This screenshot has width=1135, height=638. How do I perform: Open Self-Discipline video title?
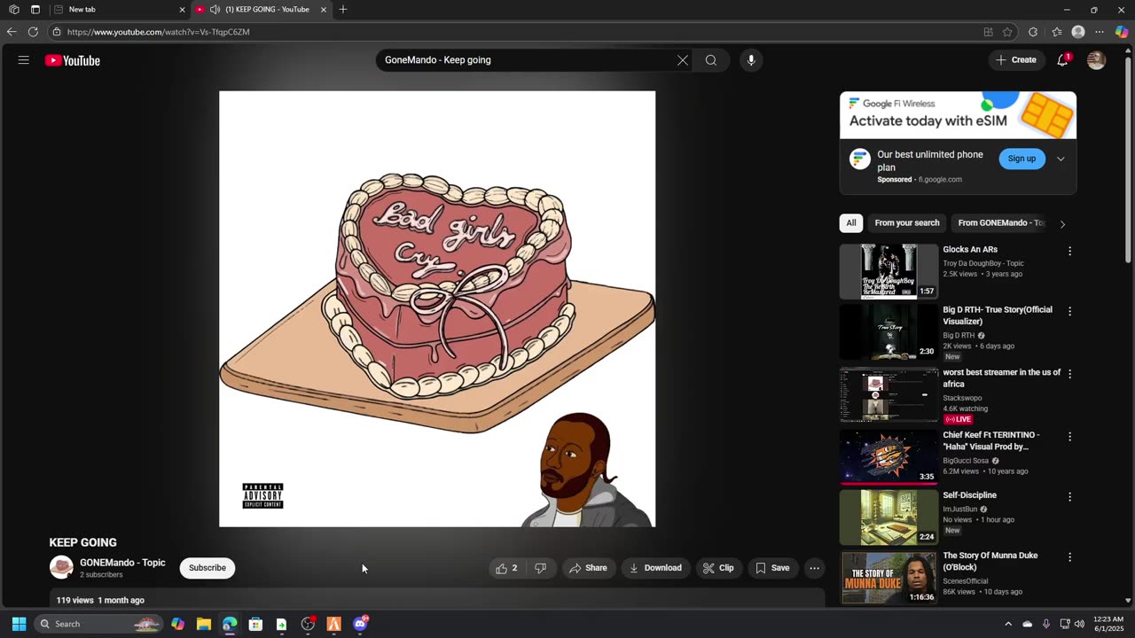(x=969, y=495)
